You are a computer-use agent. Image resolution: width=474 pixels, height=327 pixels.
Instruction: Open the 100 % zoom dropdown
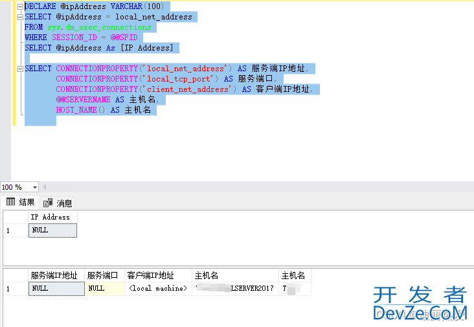(34, 187)
